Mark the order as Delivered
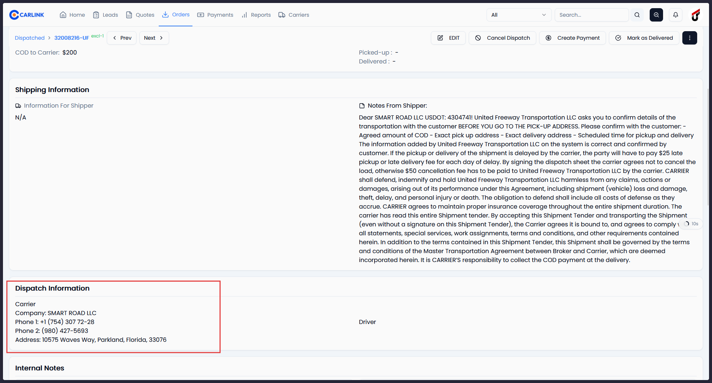This screenshot has width=712, height=383. pyautogui.click(x=644, y=38)
